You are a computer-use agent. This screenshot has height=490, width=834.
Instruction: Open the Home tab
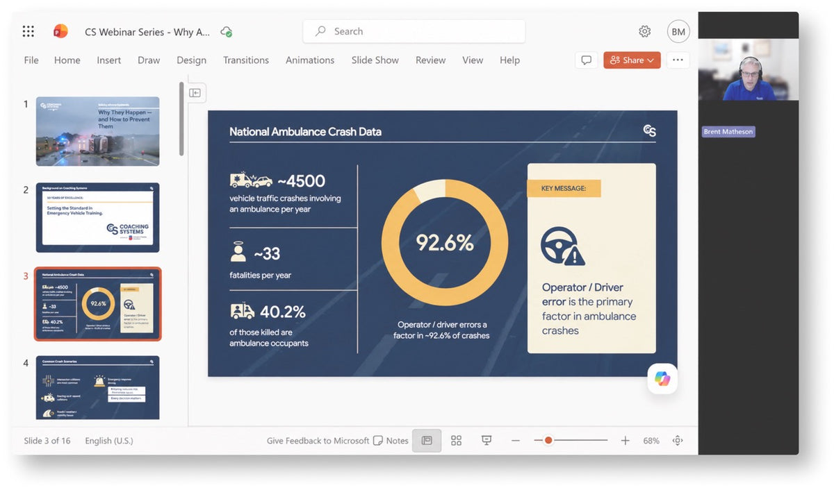67,60
